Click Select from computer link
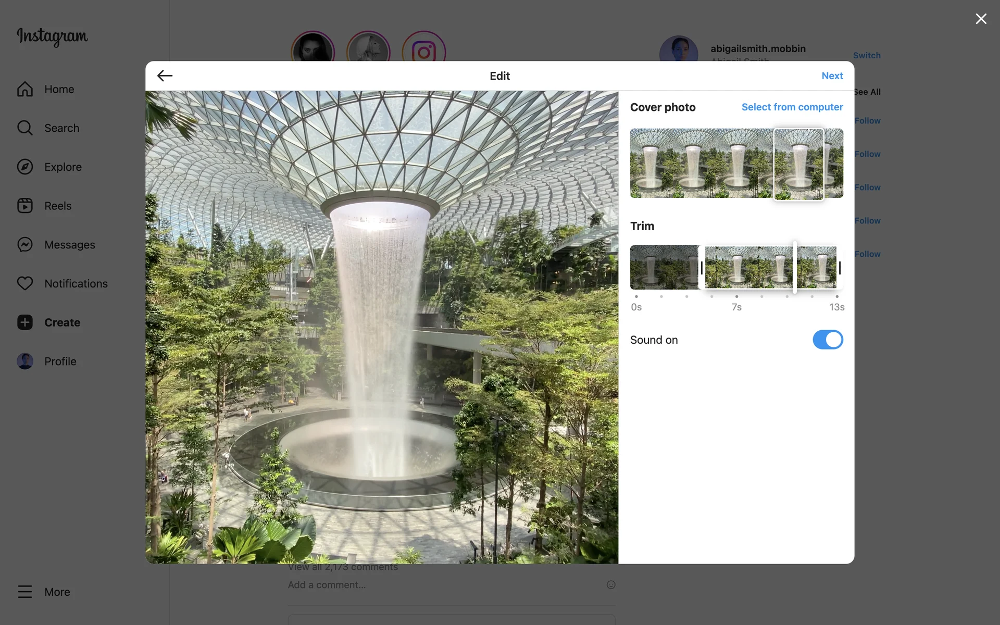 point(792,107)
